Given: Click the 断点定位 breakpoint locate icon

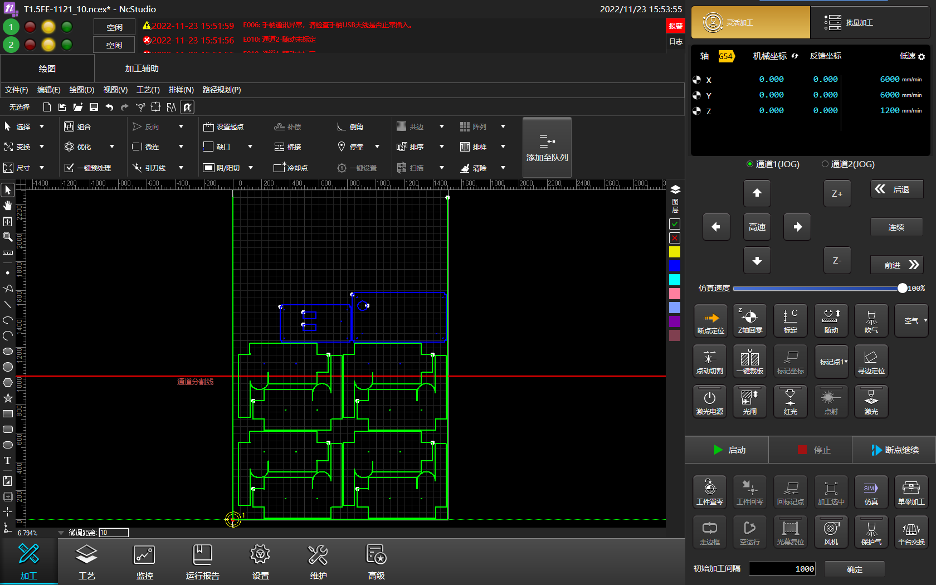Looking at the screenshot, I should pos(710,320).
